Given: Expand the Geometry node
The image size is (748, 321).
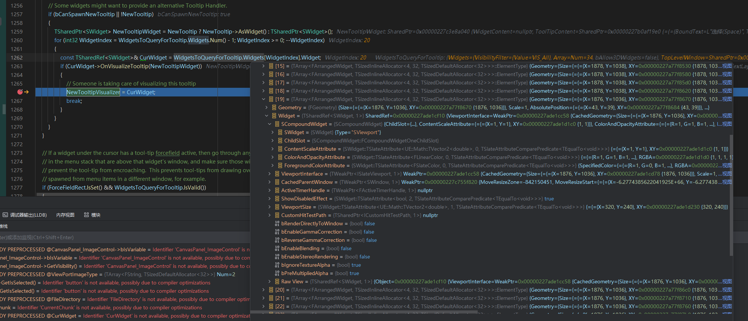Looking at the screenshot, I should (267, 107).
